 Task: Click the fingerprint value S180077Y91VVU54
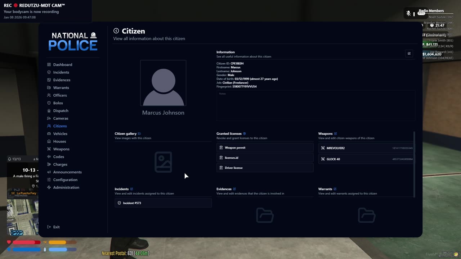245,87
